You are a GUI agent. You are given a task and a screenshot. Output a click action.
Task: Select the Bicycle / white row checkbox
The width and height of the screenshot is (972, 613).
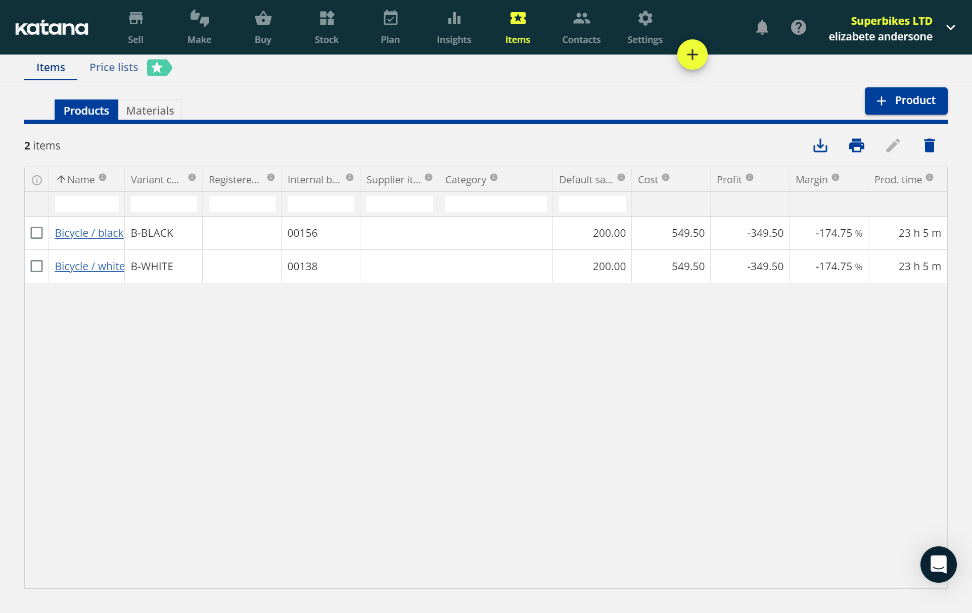tap(36, 266)
